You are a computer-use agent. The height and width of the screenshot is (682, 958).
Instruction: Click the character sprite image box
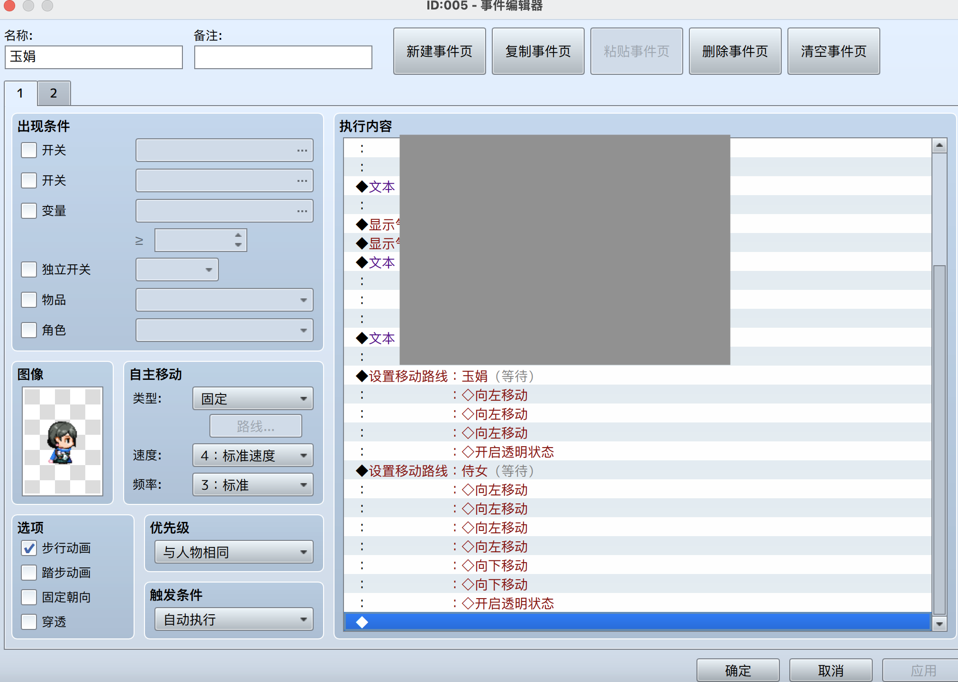tap(63, 441)
